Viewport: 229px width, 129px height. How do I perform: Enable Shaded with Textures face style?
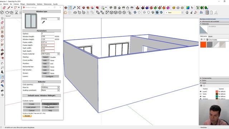click(x=157, y=13)
